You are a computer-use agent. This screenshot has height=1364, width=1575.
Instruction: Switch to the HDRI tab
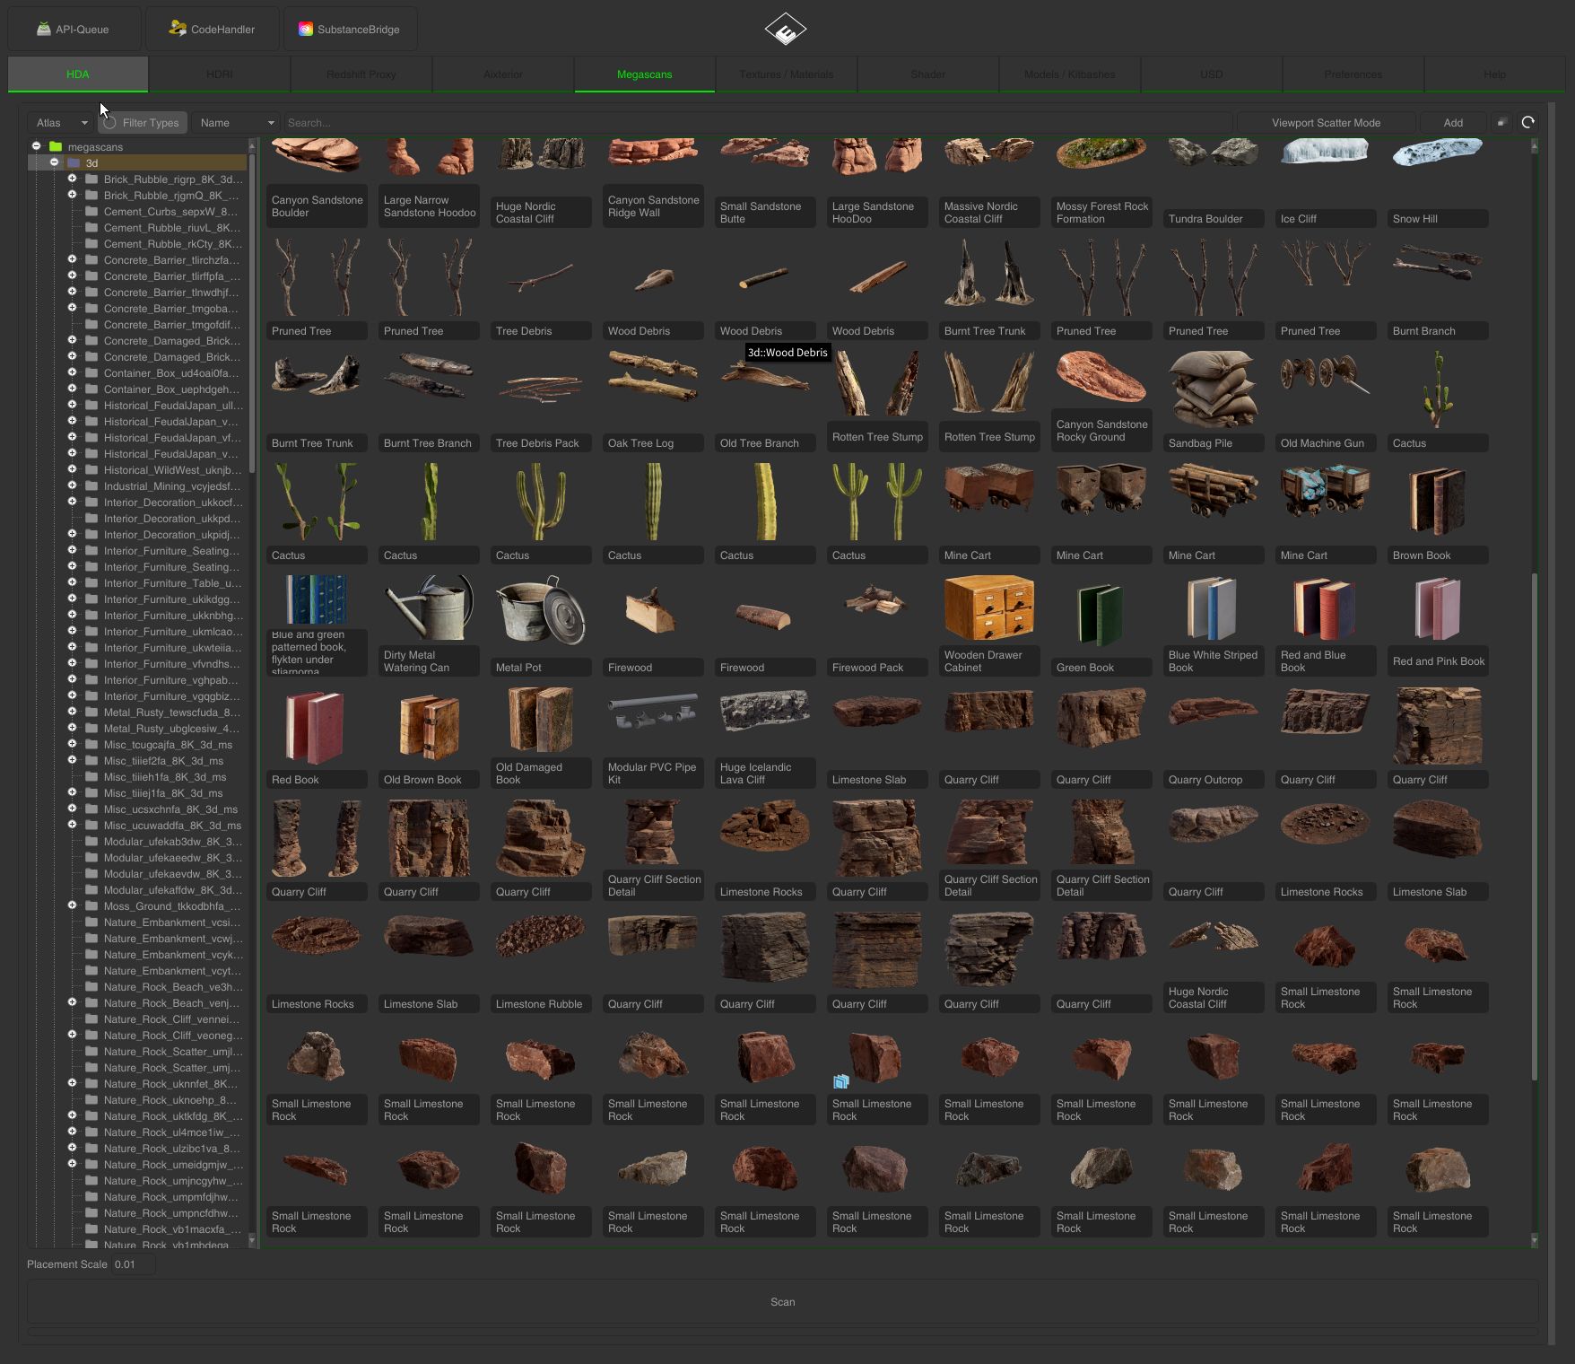218,74
